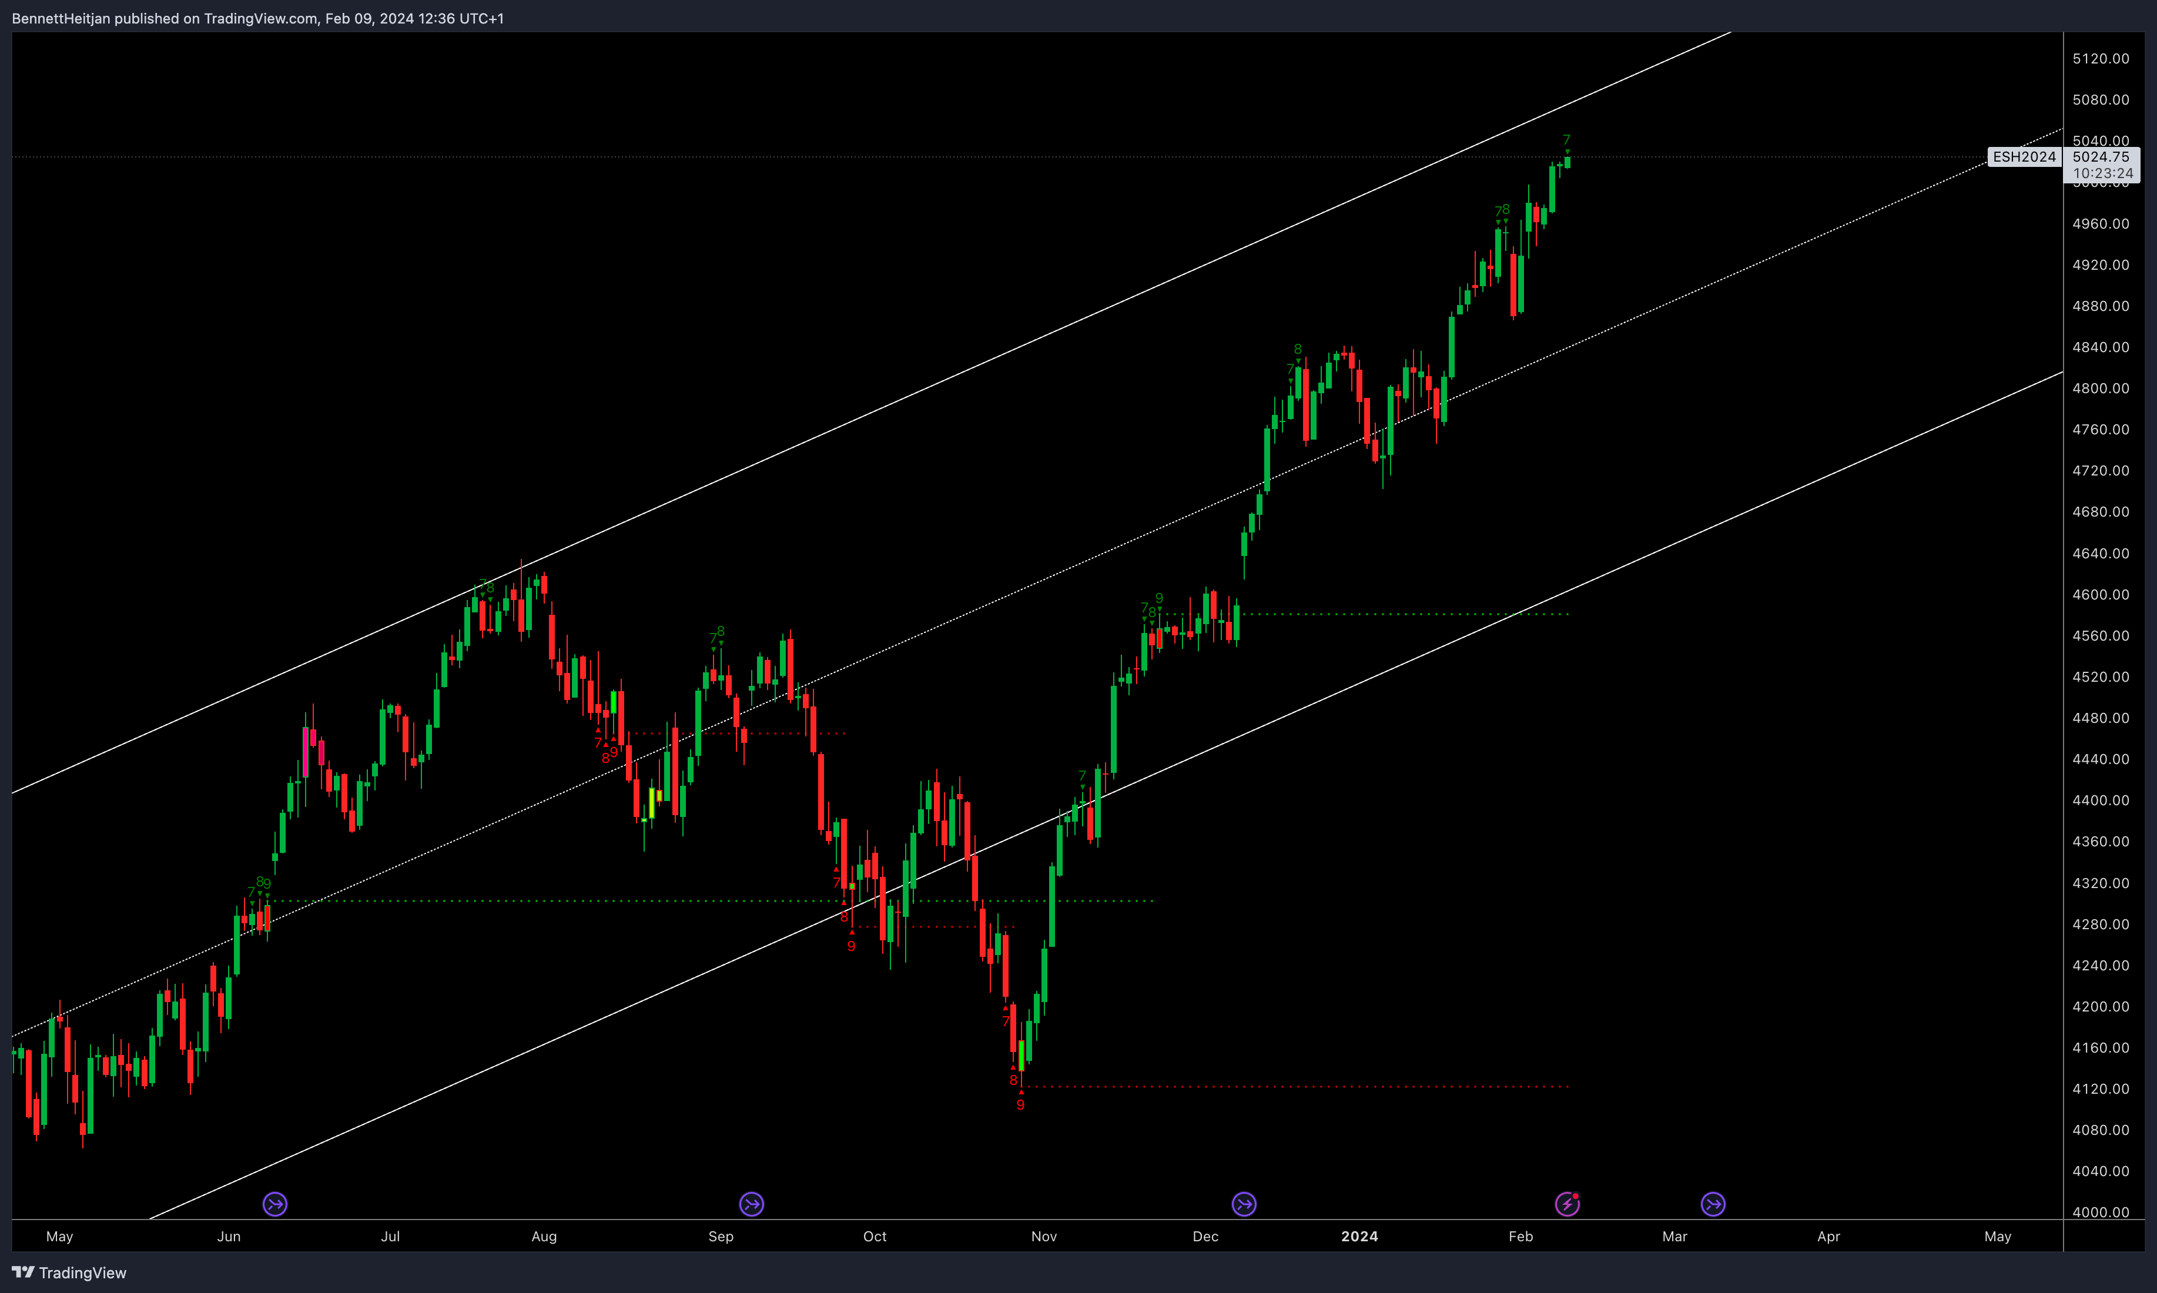The width and height of the screenshot is (2157, 1293).
Task: Click the June contract rollover icon
Action: [x=275, y=1204]
